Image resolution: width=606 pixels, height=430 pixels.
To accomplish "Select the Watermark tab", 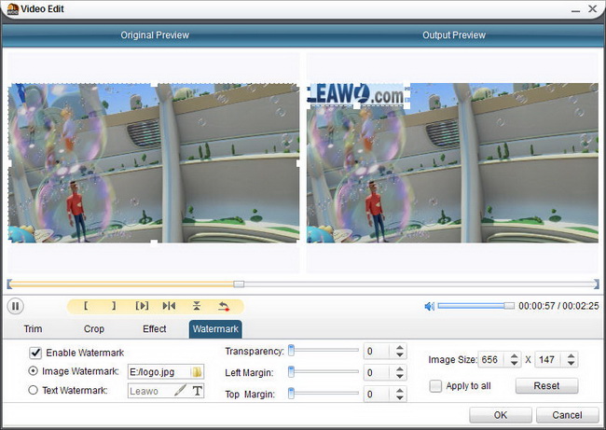I will pos(215,328).
